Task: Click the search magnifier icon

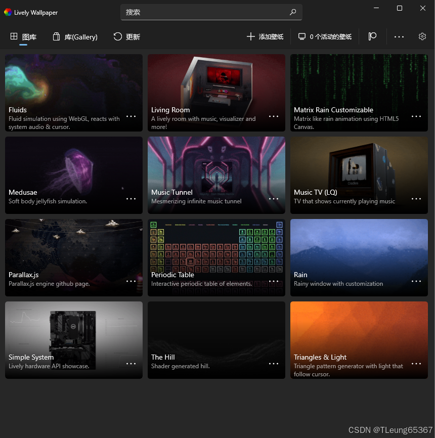Action: click(x=293, y=12)
